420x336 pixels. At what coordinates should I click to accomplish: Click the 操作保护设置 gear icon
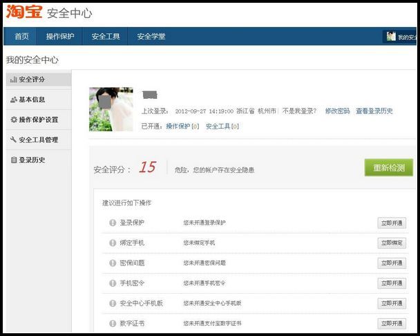pyautogui.click(x=13, y=120)
